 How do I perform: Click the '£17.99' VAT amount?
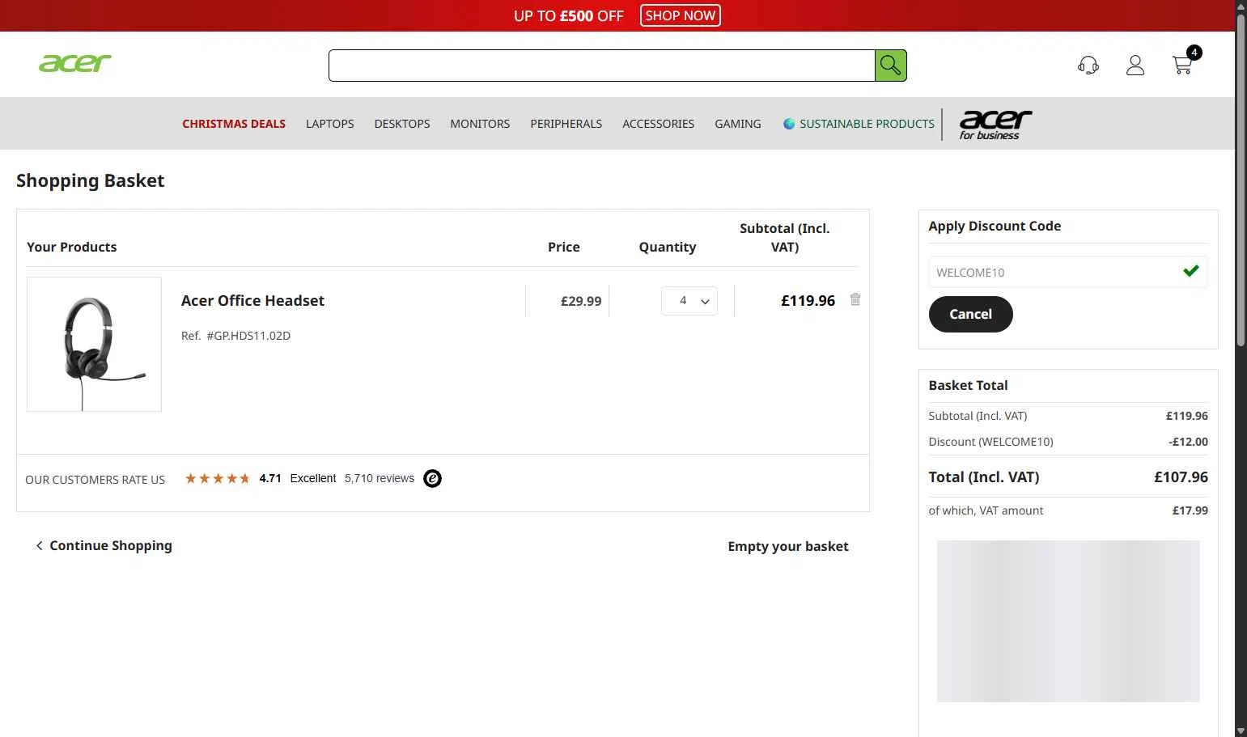point(1190,510)
